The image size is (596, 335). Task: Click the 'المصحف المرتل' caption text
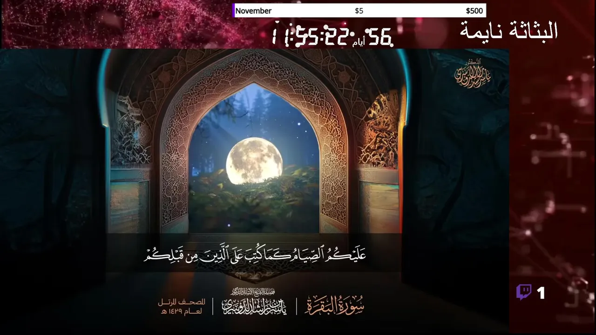pos(182,302)
